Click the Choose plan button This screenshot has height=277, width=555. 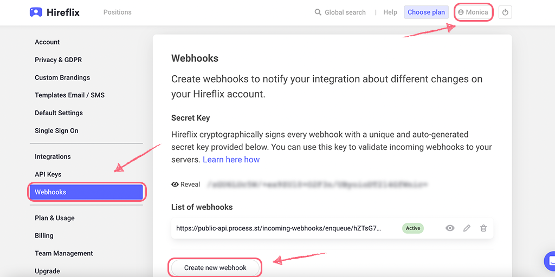click(x=426, y=12)
